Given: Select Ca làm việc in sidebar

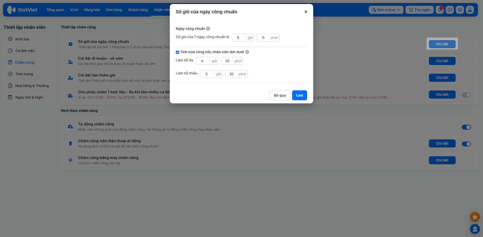Looking at the screenshot, I should 30,51.
